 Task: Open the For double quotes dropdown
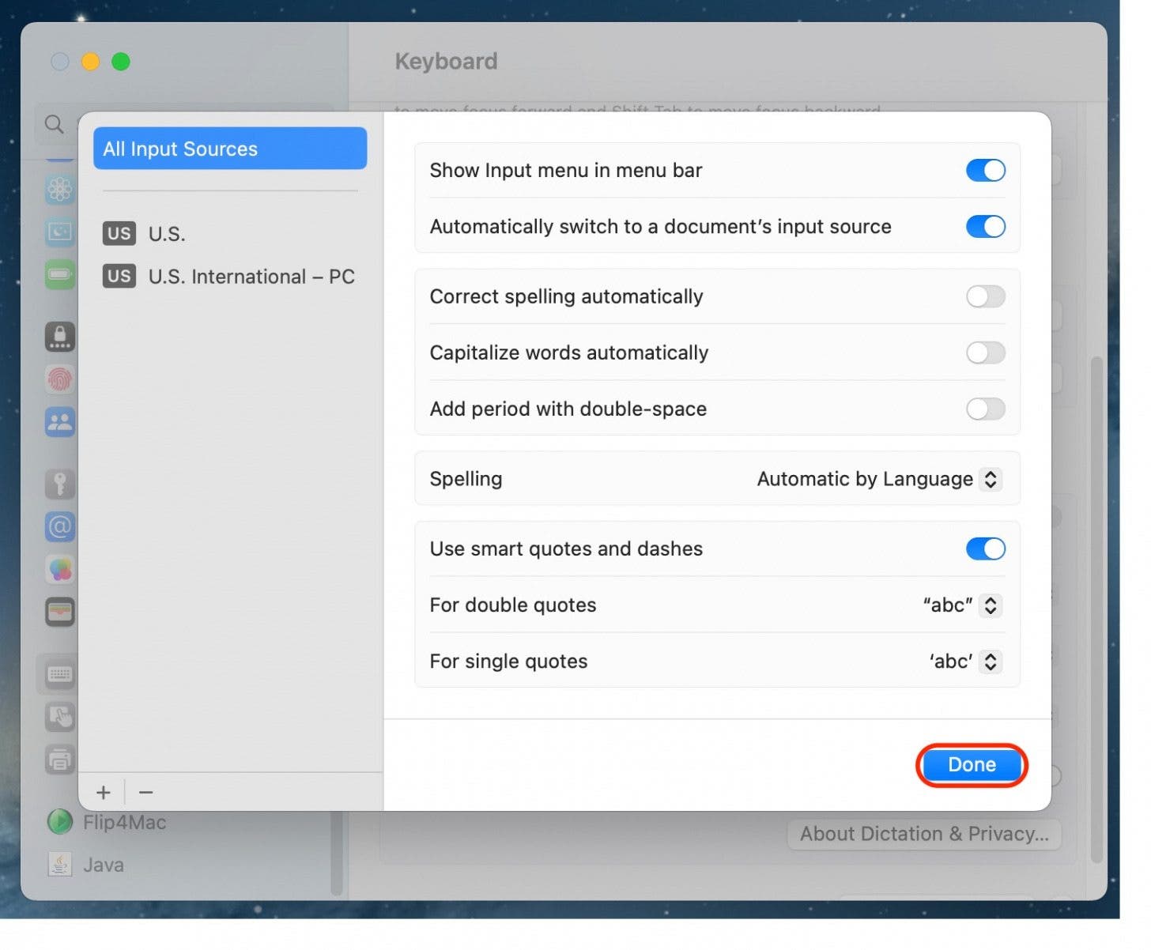point(962,605)
